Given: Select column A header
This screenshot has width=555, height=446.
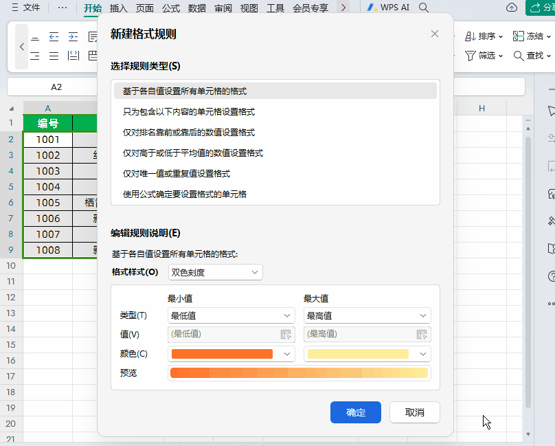Looking at the screenshot, I should pos(48,109).
